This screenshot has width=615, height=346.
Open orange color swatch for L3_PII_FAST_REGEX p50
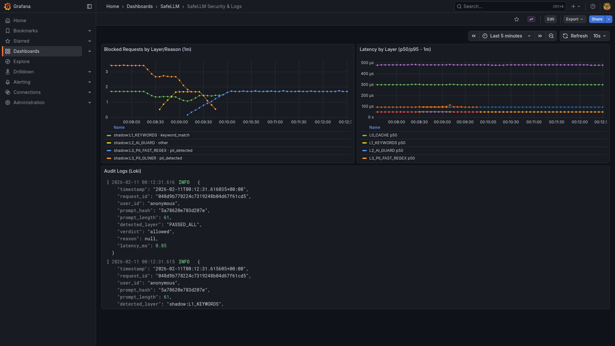[365, 159]
